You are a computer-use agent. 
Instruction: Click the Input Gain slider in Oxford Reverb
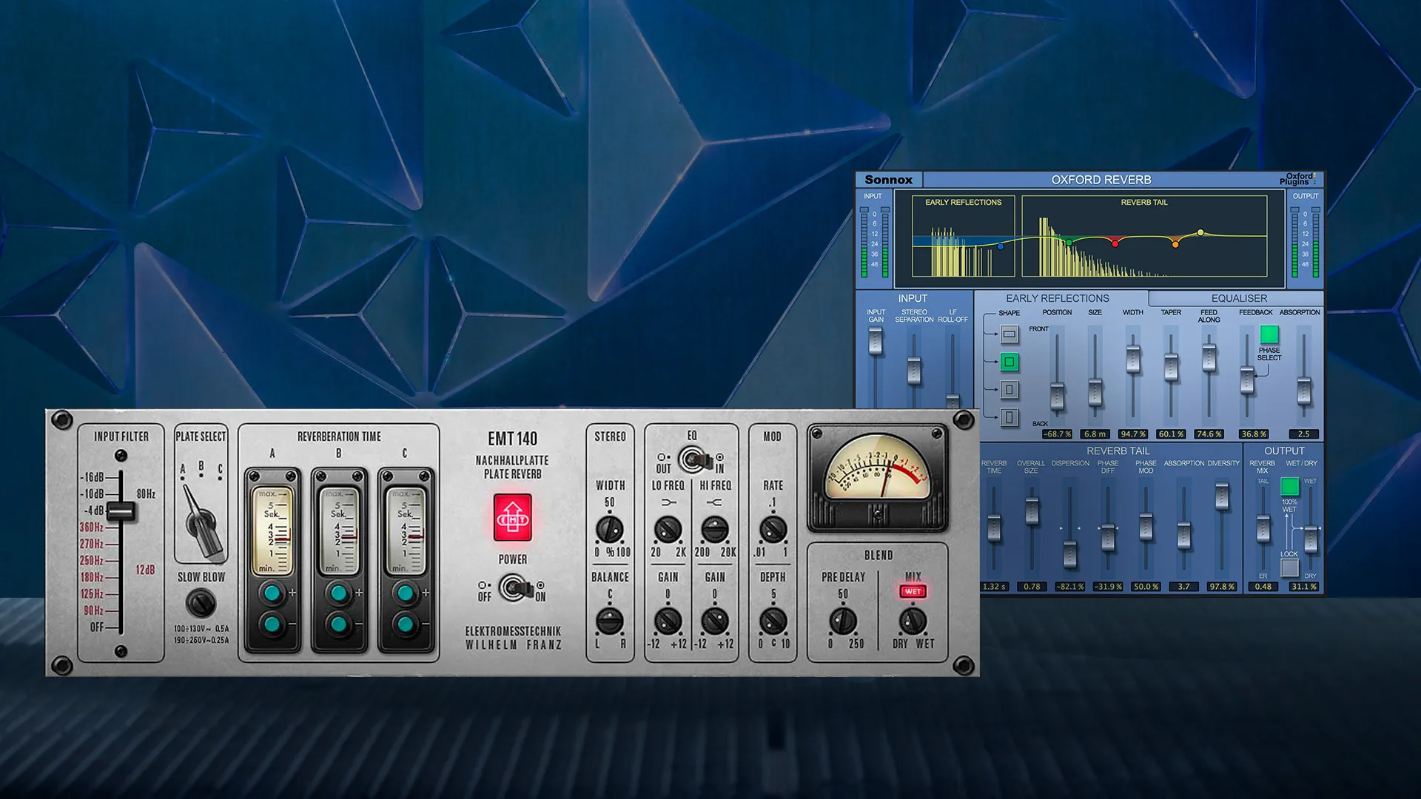coord(876,342)
